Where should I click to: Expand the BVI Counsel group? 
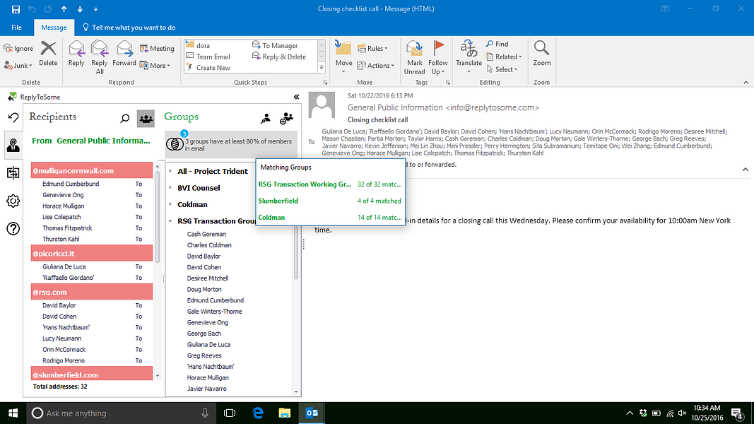point(170,187)
